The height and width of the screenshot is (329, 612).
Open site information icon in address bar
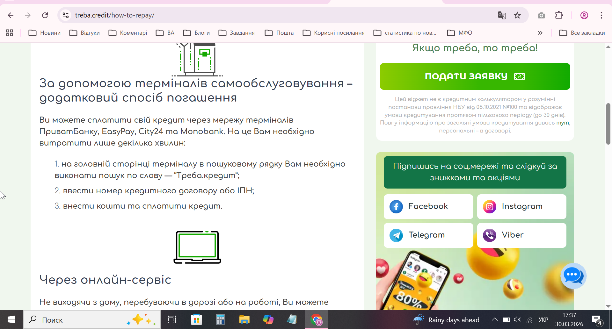[66, 15]
